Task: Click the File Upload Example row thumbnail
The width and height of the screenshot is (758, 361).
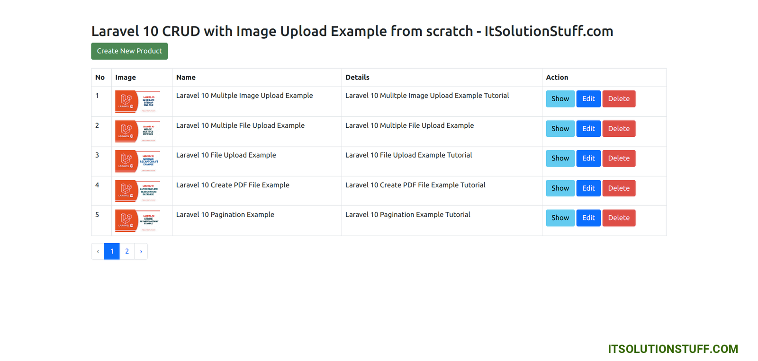Action: click(x=137, y=161)
